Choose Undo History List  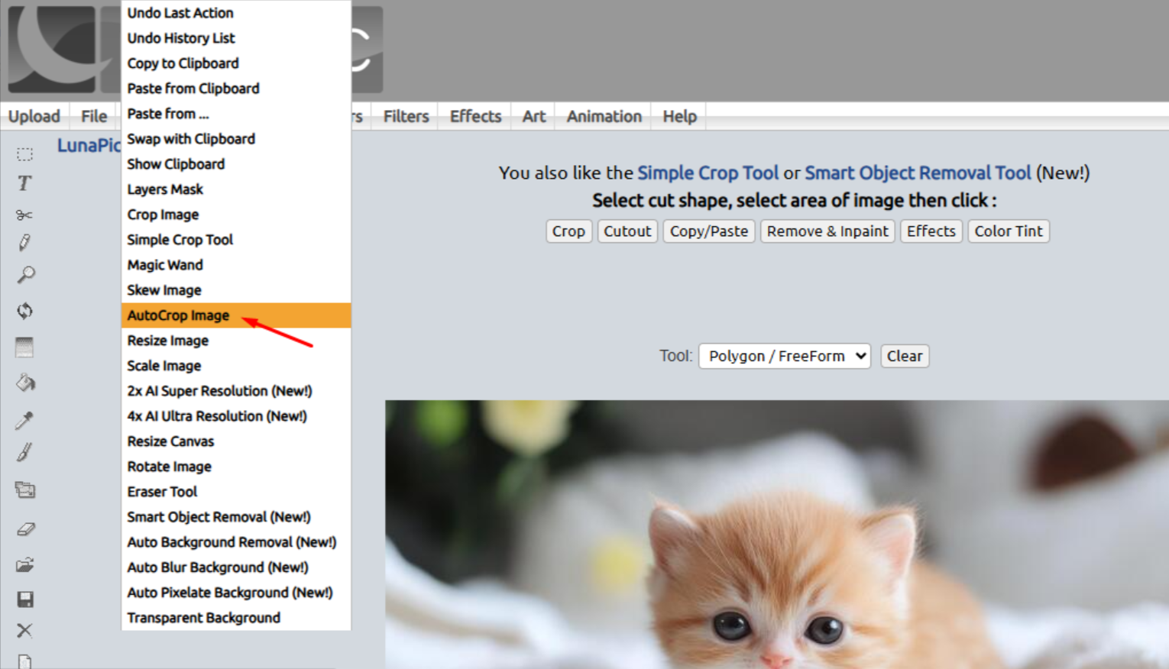click(236, 38)
